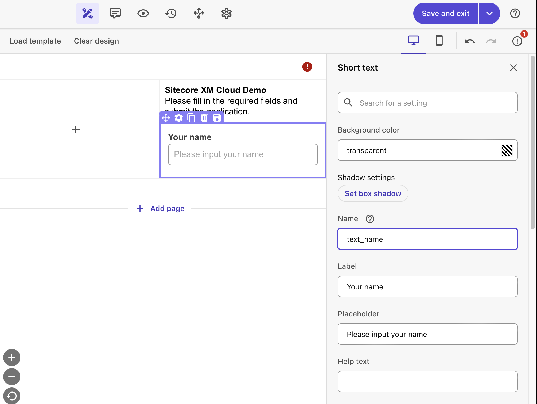Click the Shadow settings label
The image size is (537, 404).
pos(366,177)
